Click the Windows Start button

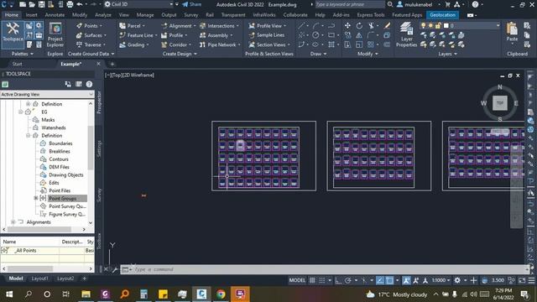9,294
